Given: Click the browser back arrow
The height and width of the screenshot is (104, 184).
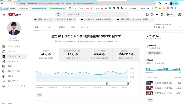Looking at the screenshot, I should [2, 3].
